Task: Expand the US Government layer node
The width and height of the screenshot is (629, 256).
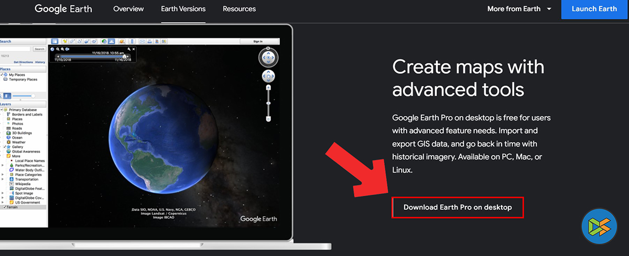Action: (x=3, y=202)
